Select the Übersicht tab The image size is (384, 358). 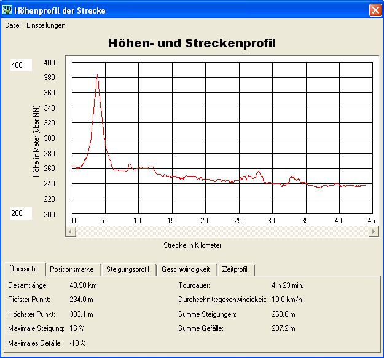point(24,269)
